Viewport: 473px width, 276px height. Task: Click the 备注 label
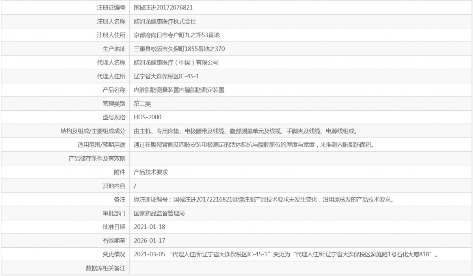[119, 200]
